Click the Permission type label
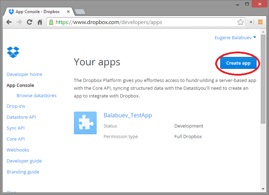 pos(121,137)
